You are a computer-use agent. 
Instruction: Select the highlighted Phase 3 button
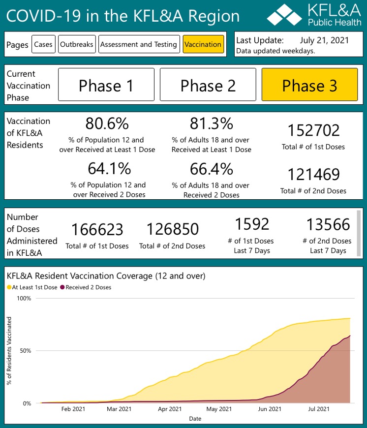coord(310,85)
